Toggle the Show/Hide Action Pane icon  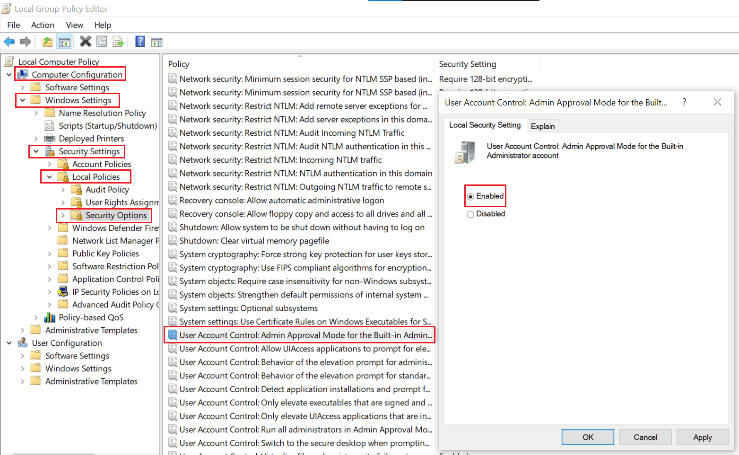coord(156,42)
